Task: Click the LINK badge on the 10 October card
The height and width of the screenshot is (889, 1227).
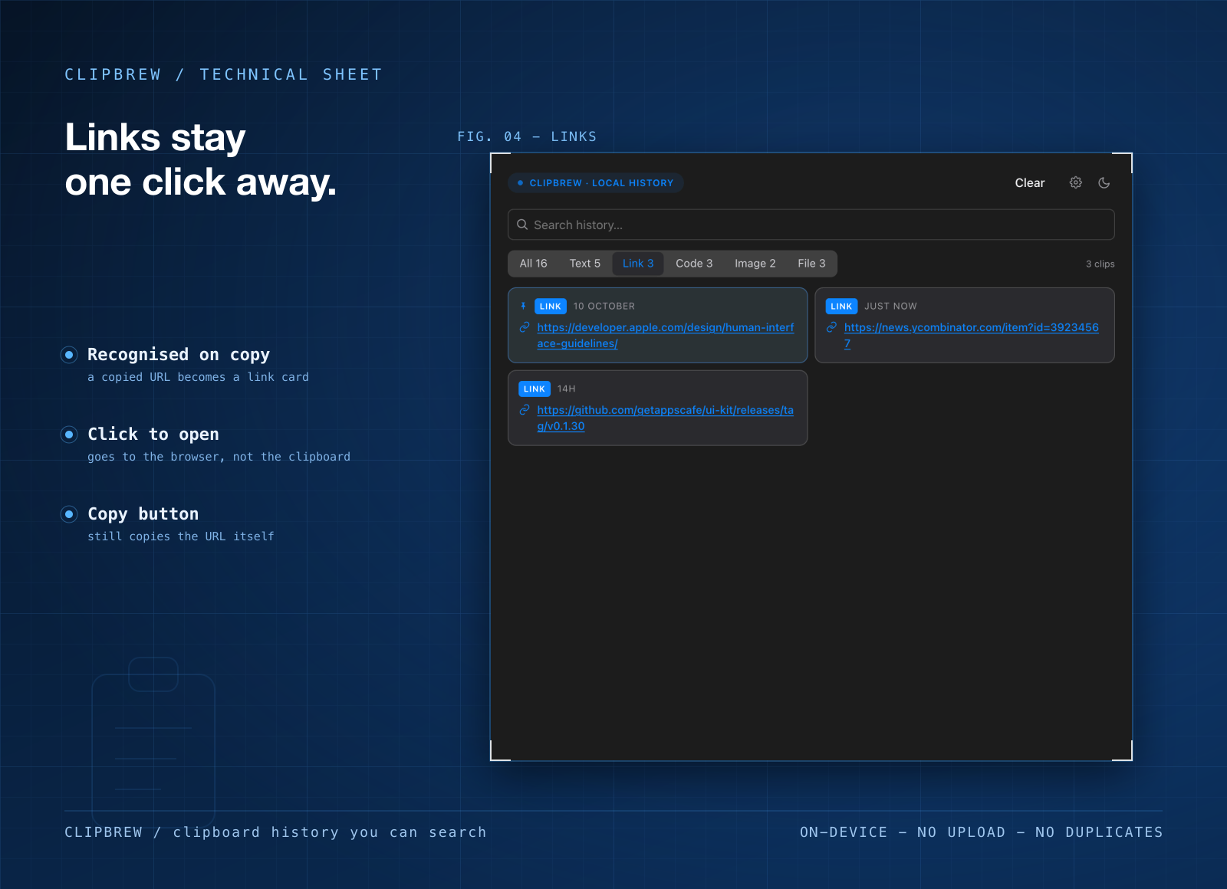Action: [x=551, y=306]
